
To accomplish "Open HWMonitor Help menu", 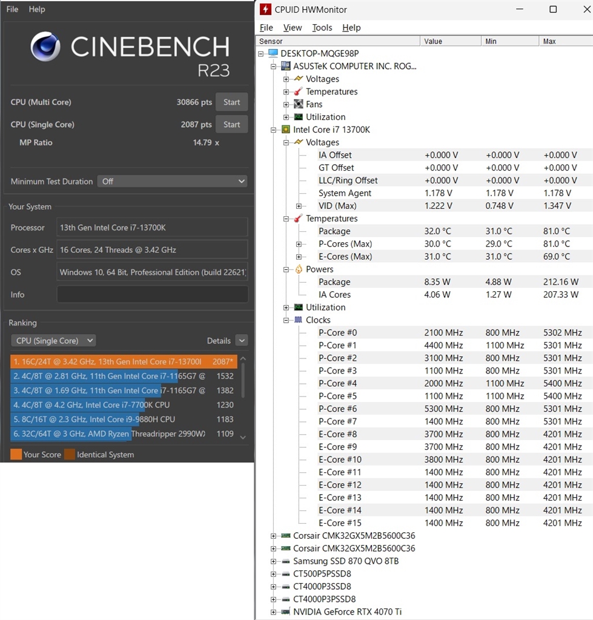I will coord(351,28).
